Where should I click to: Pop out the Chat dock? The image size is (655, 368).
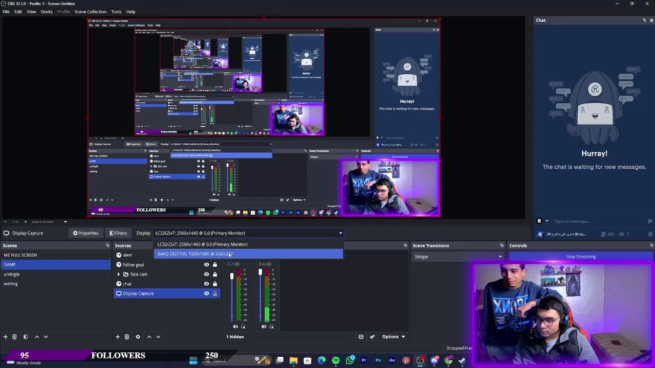644,20
